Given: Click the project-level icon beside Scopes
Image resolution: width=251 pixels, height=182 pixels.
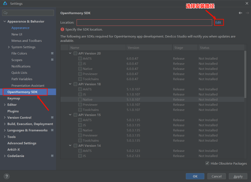Looking at the screenshot, I should (x=52, y=60).
